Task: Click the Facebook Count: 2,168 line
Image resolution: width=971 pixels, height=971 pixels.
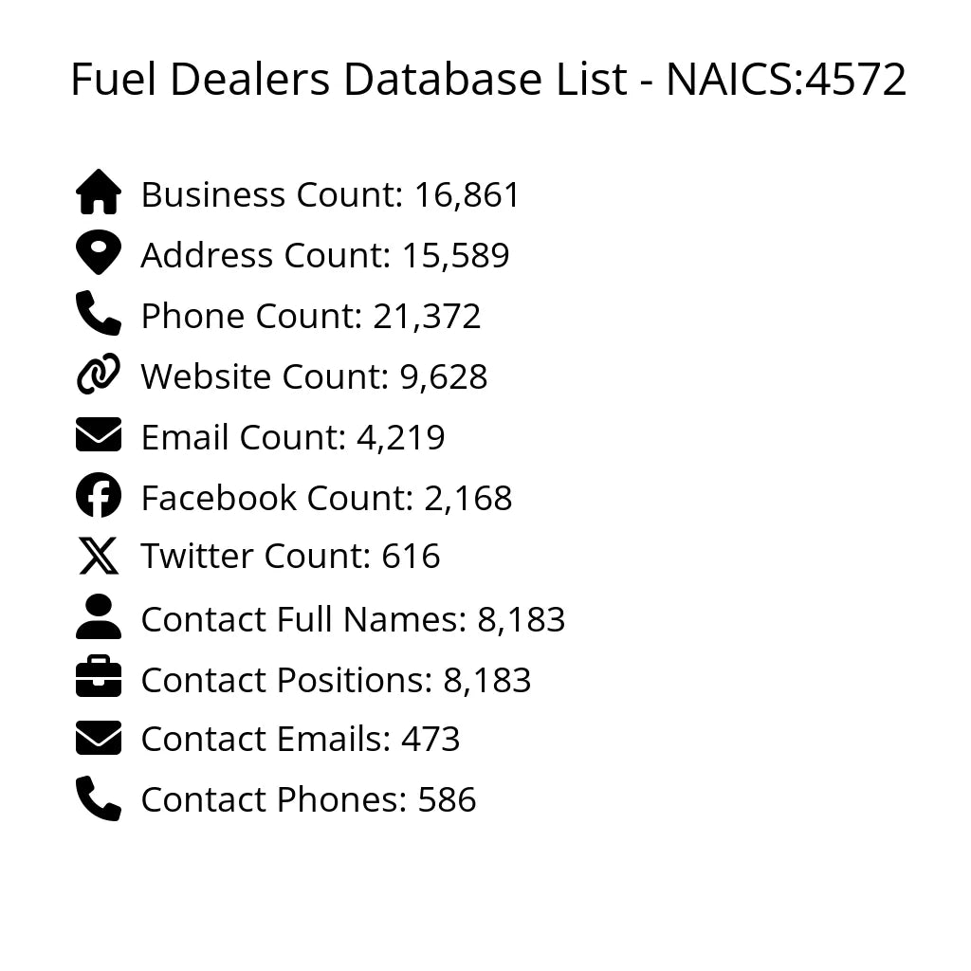Action: pos(326,498)
